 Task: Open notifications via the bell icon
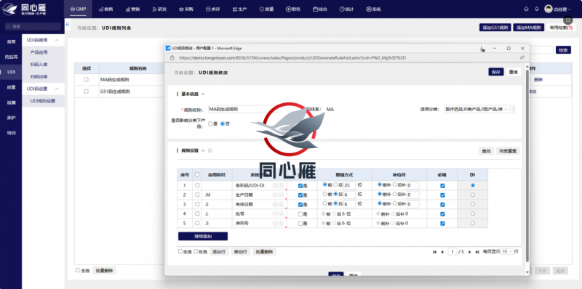tap(536, 9)
